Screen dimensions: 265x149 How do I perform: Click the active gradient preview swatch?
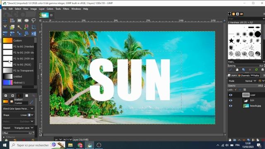pos(5,101)
